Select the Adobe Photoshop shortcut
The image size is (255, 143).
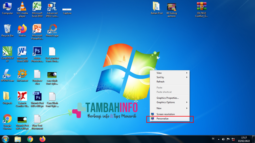tap(37, 55)
